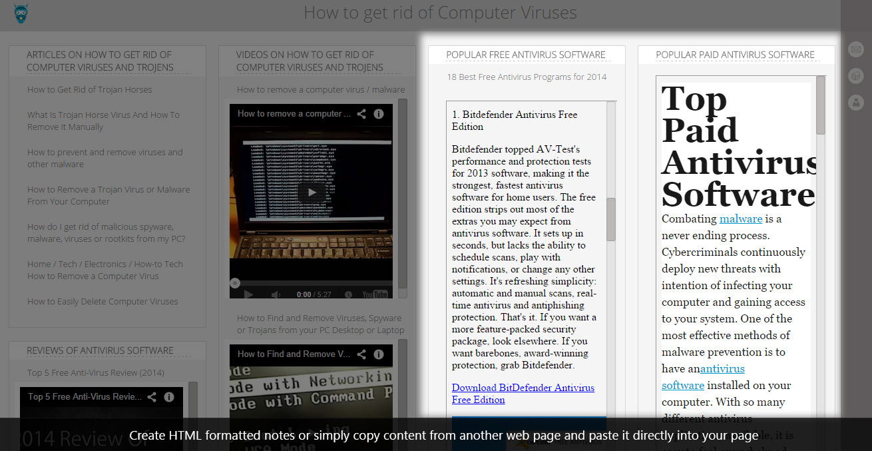
Task: Open the YouTube logo on first video
Action: click(375, 294)
